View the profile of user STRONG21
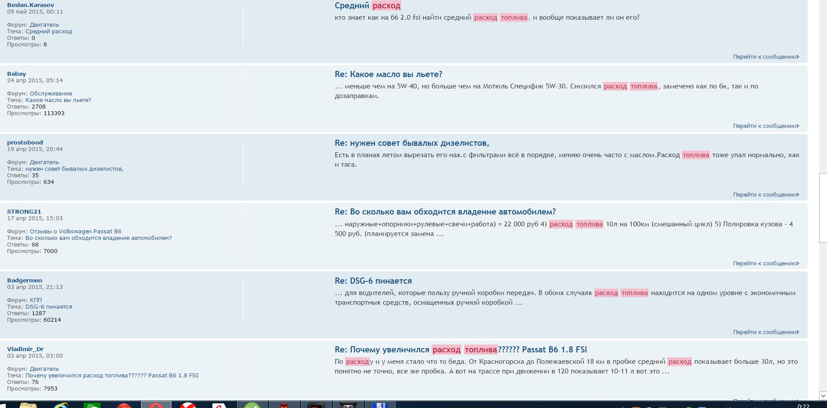This screenshot has width=827, height=408. pyautogui.click(x=24, y=211)
